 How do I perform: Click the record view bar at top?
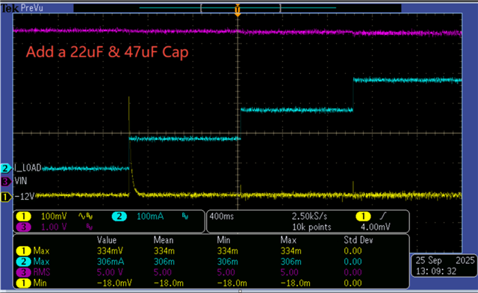(238, 8)
